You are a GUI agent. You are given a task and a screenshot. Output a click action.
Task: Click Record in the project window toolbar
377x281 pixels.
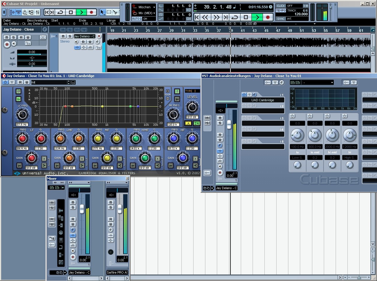tap(91, 12)
